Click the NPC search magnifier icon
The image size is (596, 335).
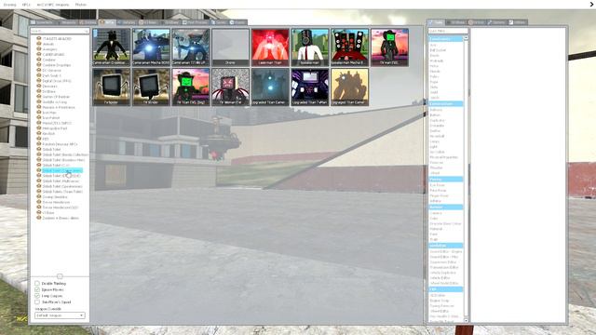pyautogui.click(x=87, y=31)
